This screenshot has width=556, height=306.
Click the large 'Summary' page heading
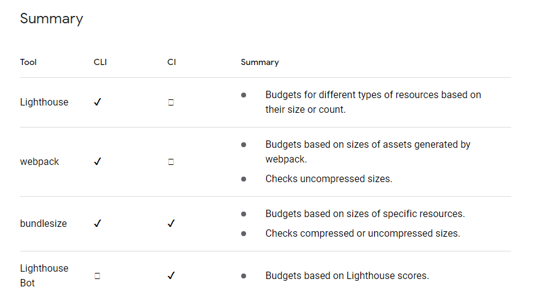52,18
